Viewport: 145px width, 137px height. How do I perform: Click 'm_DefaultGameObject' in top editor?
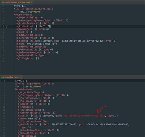click(x=29, y=53)
